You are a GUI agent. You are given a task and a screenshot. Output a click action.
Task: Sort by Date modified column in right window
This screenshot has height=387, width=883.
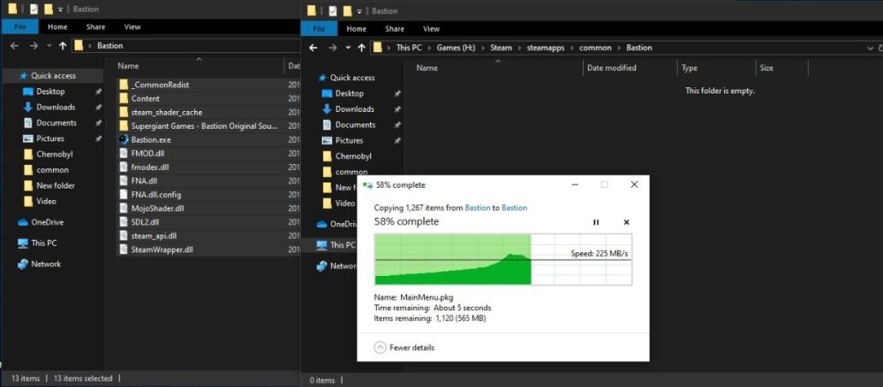[611, 68]
